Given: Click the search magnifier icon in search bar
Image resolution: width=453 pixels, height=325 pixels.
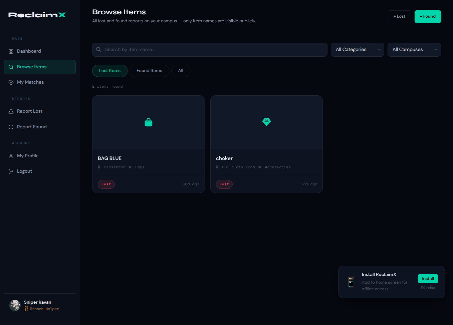Looking at the screenshot, I should coord(99,49).
